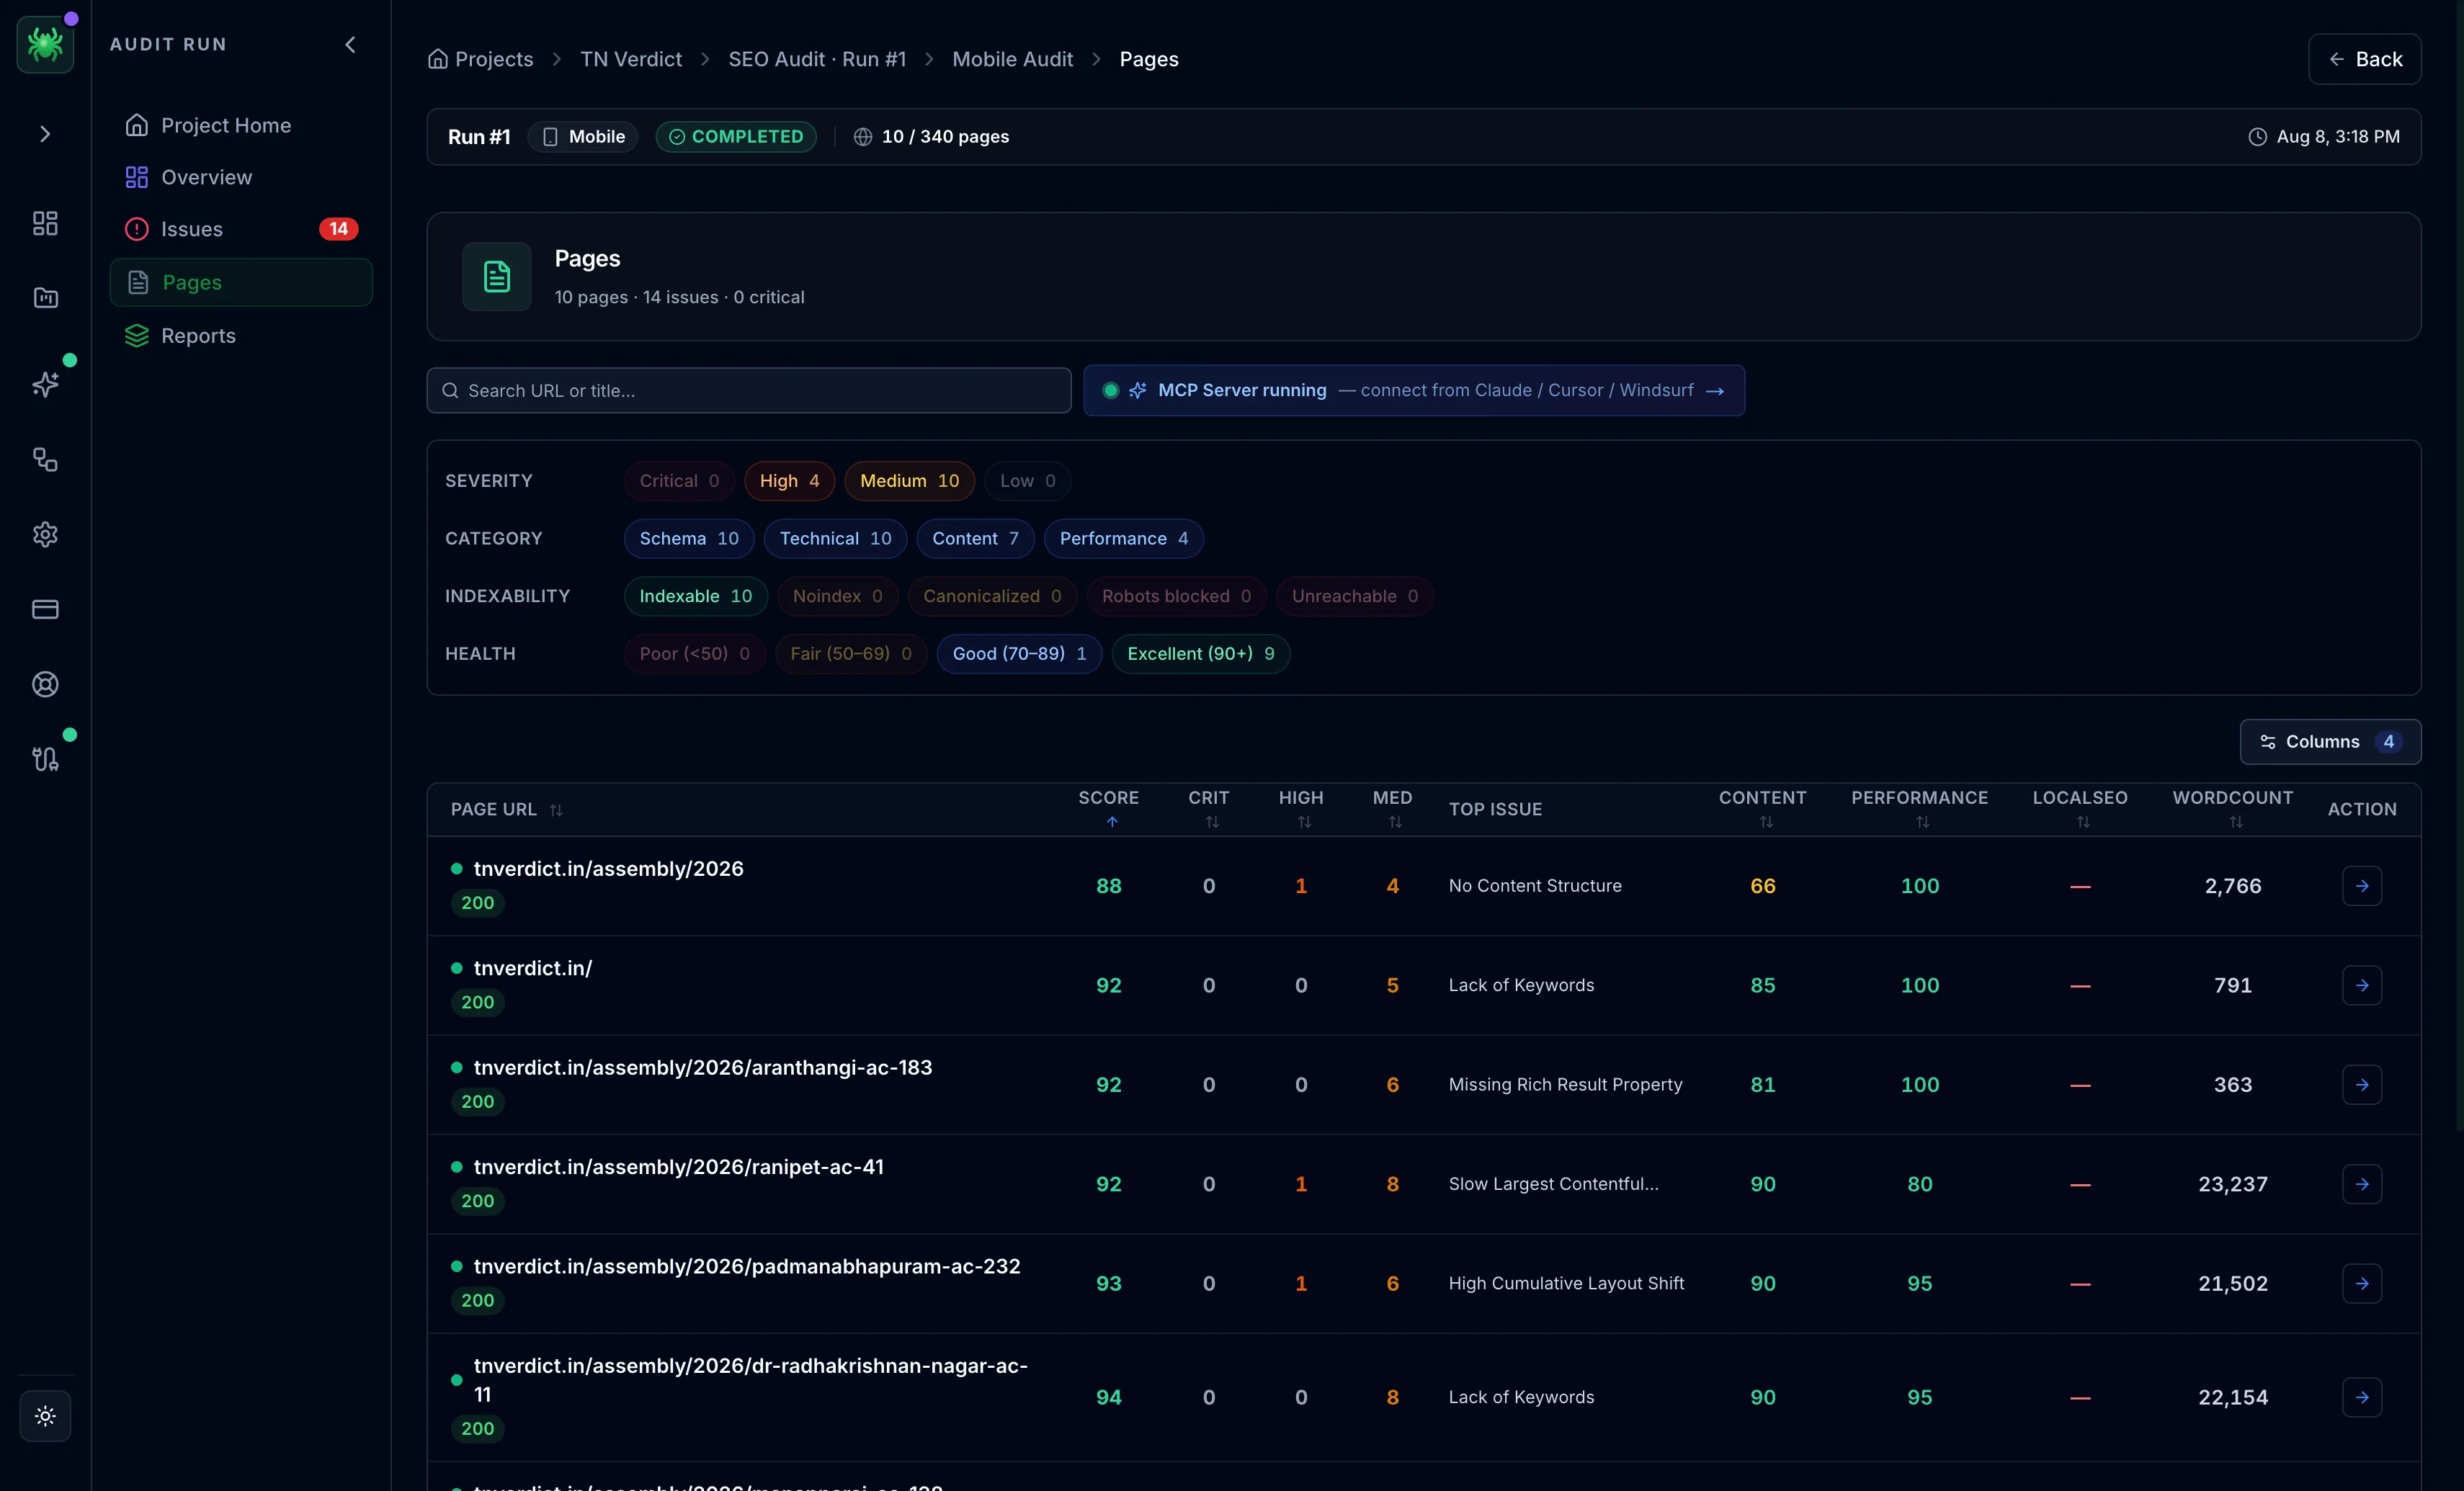Open arrow action for tnverdict.in/ row
Screen dimensions: 2464x1491
click(x=2361, y=985)
